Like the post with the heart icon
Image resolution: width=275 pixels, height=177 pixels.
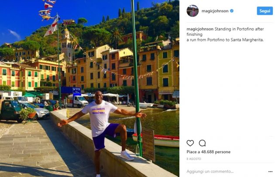click(190, 143)
